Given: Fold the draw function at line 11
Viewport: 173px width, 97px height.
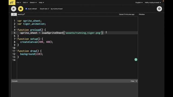Looking at the screenshot, I should (x=16, y=51).
